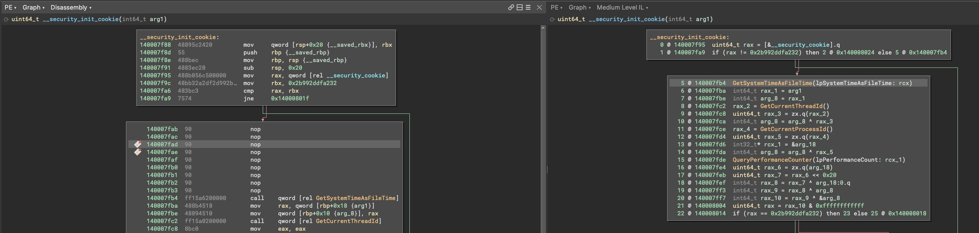Open the PE dropdown in the Medium Level IL pane

(x=557, y=7)
